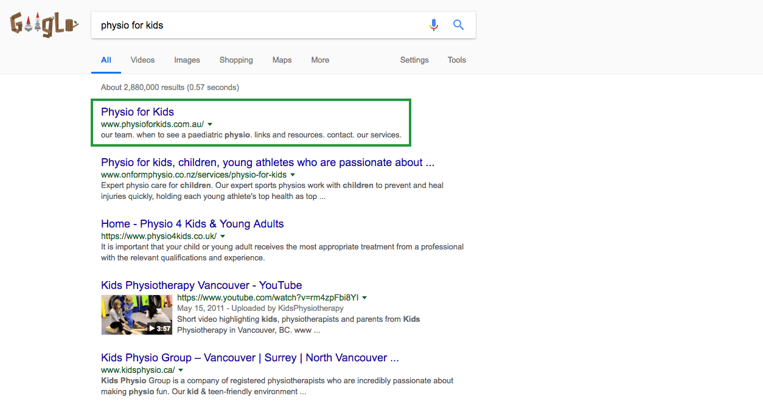Open the Images tab
This screenshot has height=407, width=763.
(x=187, y=60)
